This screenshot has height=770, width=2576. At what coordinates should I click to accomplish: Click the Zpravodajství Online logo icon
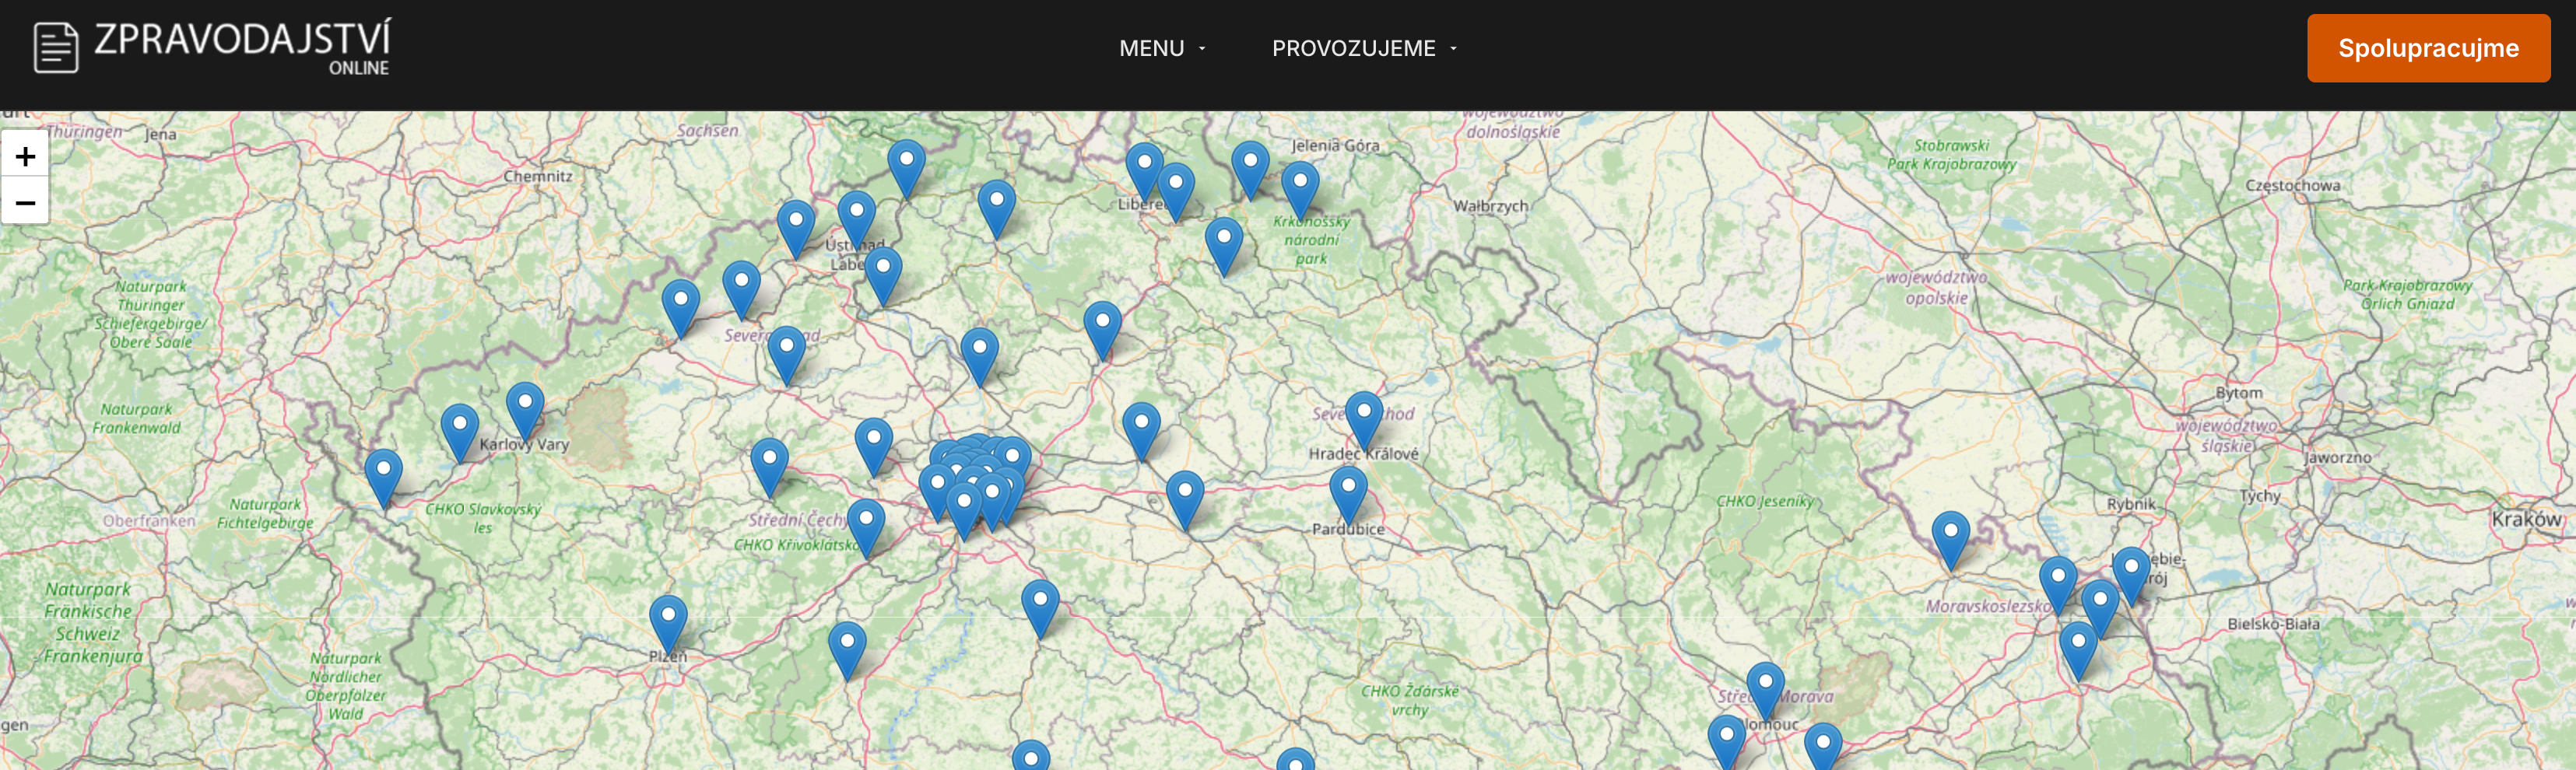[x=55, y=47]
